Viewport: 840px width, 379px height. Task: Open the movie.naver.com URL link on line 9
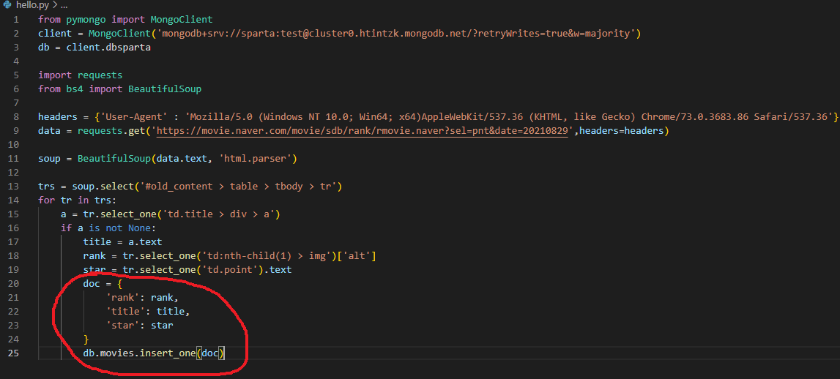pyautogui.click(x=362, y=131)
